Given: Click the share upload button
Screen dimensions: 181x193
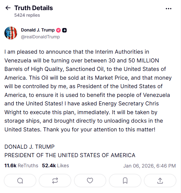Looking at the screenshot, I should pyautogui.click(x=160, y=180).
